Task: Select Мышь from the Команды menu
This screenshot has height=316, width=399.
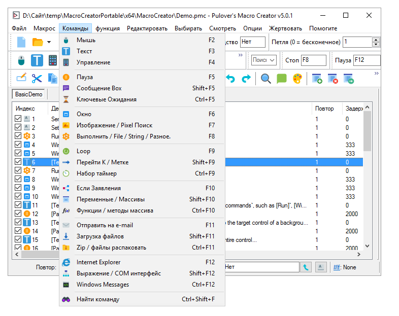Action: (x=142, y=40)
